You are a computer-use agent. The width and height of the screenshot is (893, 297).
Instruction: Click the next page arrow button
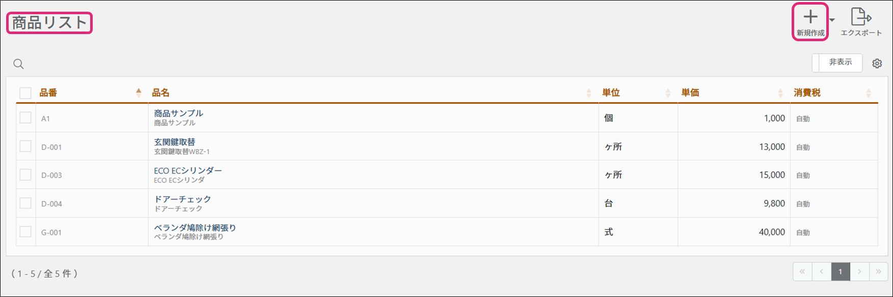859,272
